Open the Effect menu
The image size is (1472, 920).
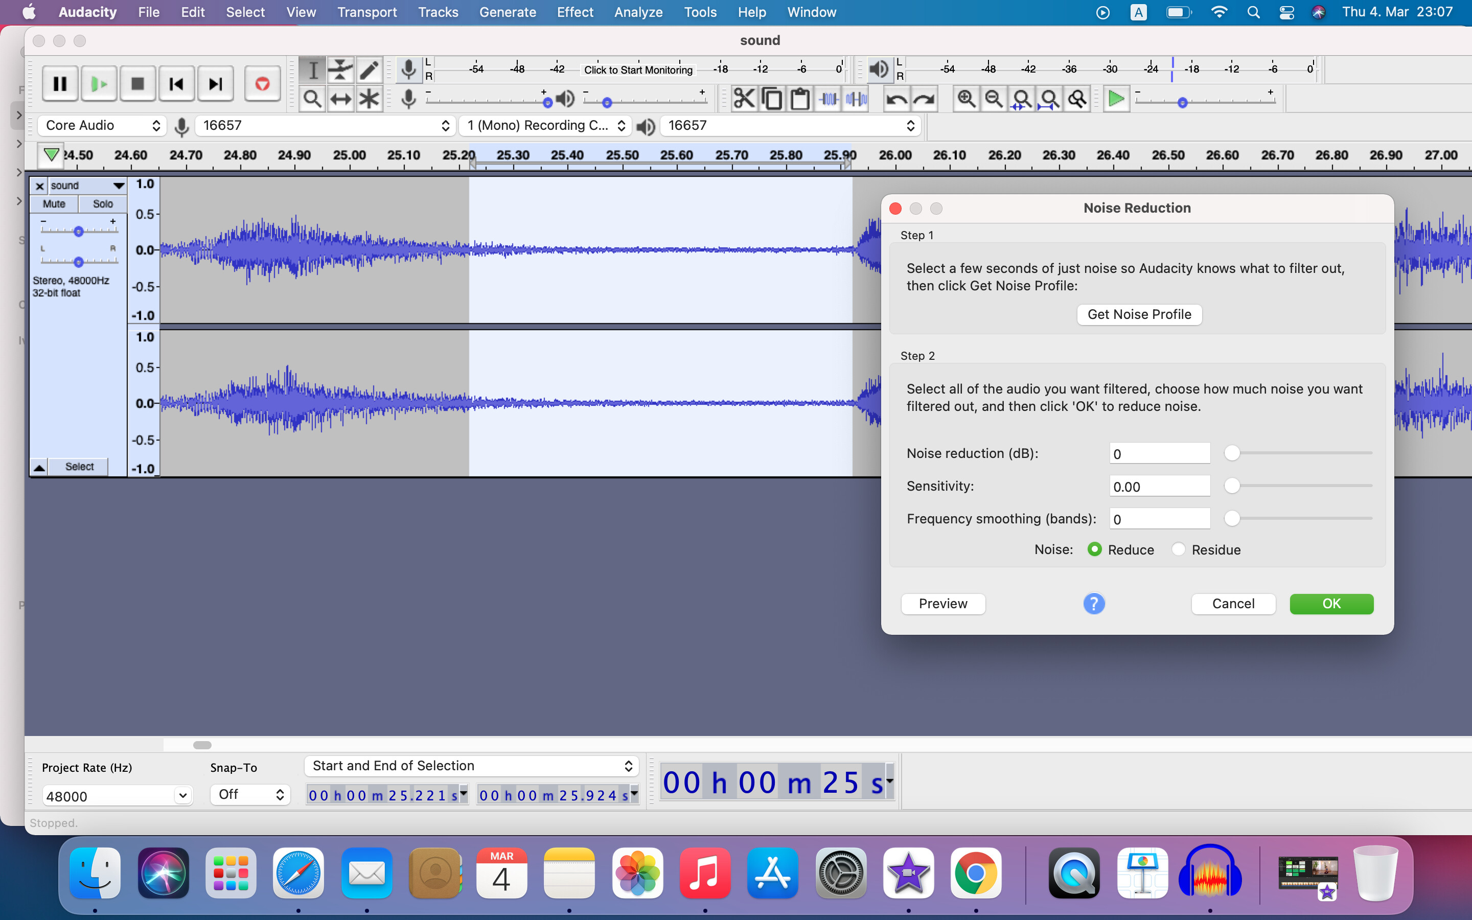[575, 12]
